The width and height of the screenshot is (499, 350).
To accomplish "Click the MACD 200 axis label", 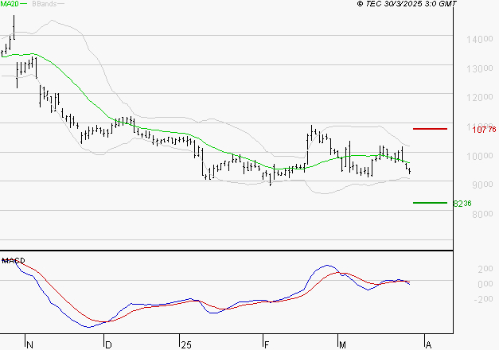I will click(485, 269).
